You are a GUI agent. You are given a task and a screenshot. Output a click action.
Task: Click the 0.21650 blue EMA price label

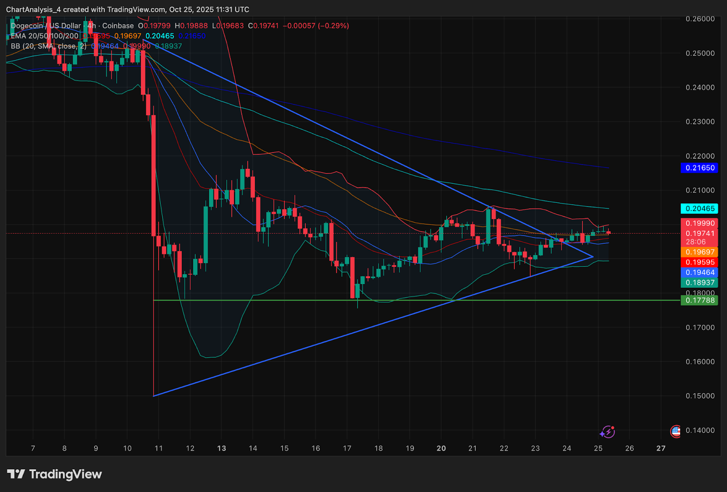[x=699, y=168]
